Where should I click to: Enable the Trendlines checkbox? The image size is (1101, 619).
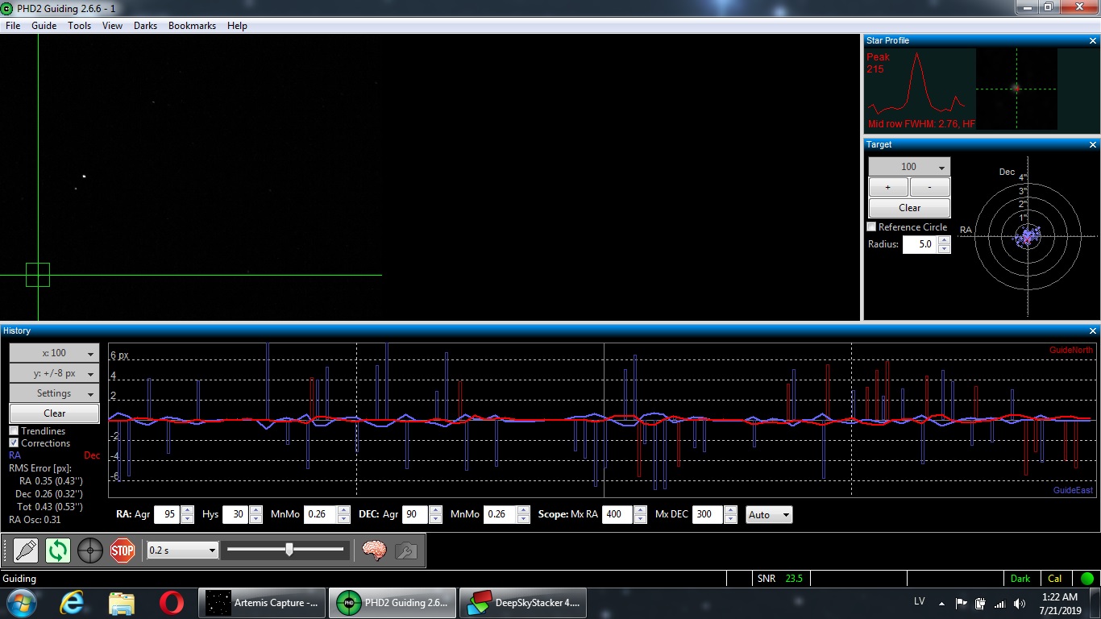14,431
